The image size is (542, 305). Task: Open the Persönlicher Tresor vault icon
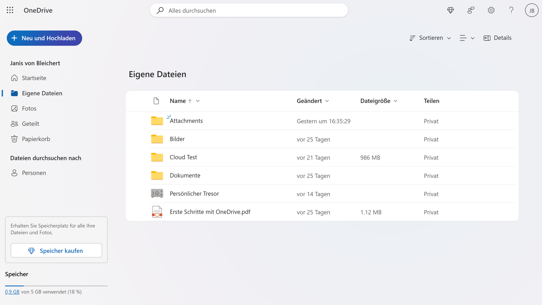point(157,193)
